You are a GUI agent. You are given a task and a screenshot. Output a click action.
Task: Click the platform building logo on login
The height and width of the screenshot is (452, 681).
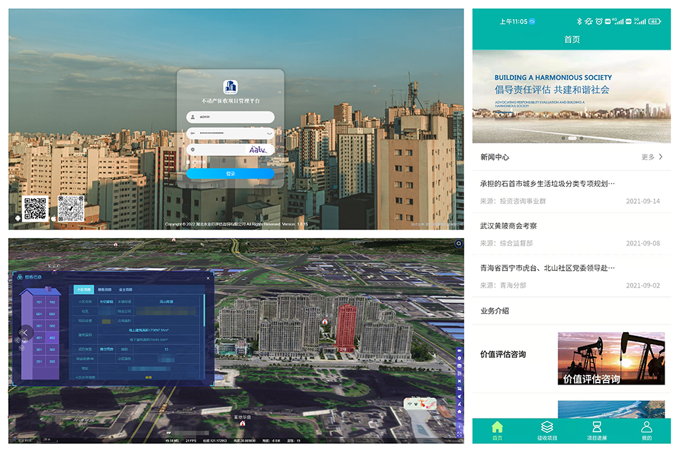tap(230, 87)
